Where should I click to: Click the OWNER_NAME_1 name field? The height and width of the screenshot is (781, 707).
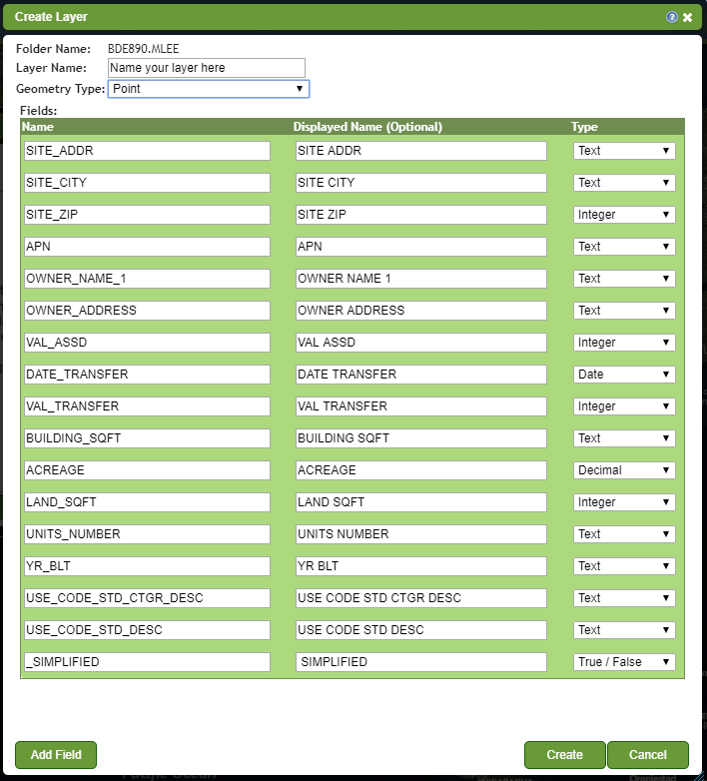point(147,278)
